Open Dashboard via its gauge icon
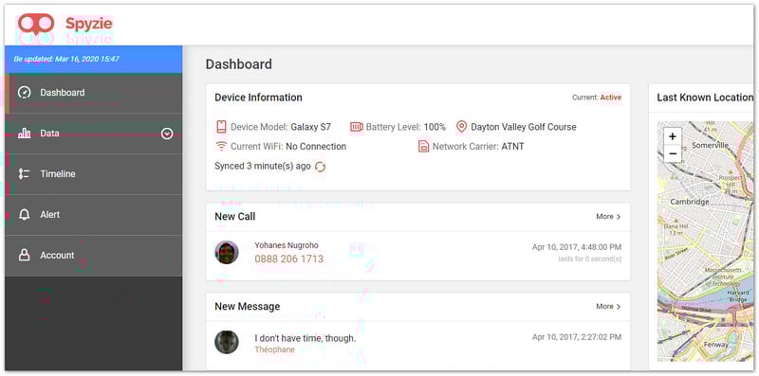The width and height of the screenshot is (759, 376). [25, 92]
